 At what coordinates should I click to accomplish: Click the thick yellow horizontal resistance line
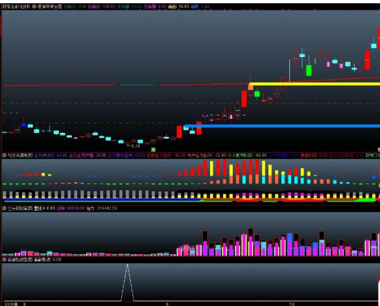click(x=315, y=84)
